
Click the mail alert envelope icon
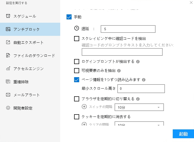tap(8, 95)
